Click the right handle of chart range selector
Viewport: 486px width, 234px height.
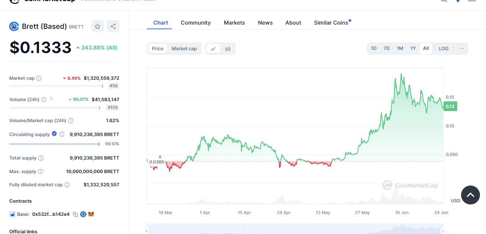coord(443,231)
